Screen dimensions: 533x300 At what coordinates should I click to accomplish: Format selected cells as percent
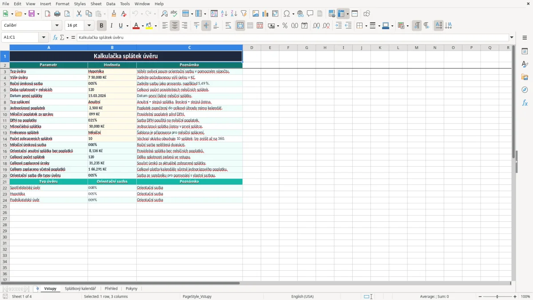(285, 26)
